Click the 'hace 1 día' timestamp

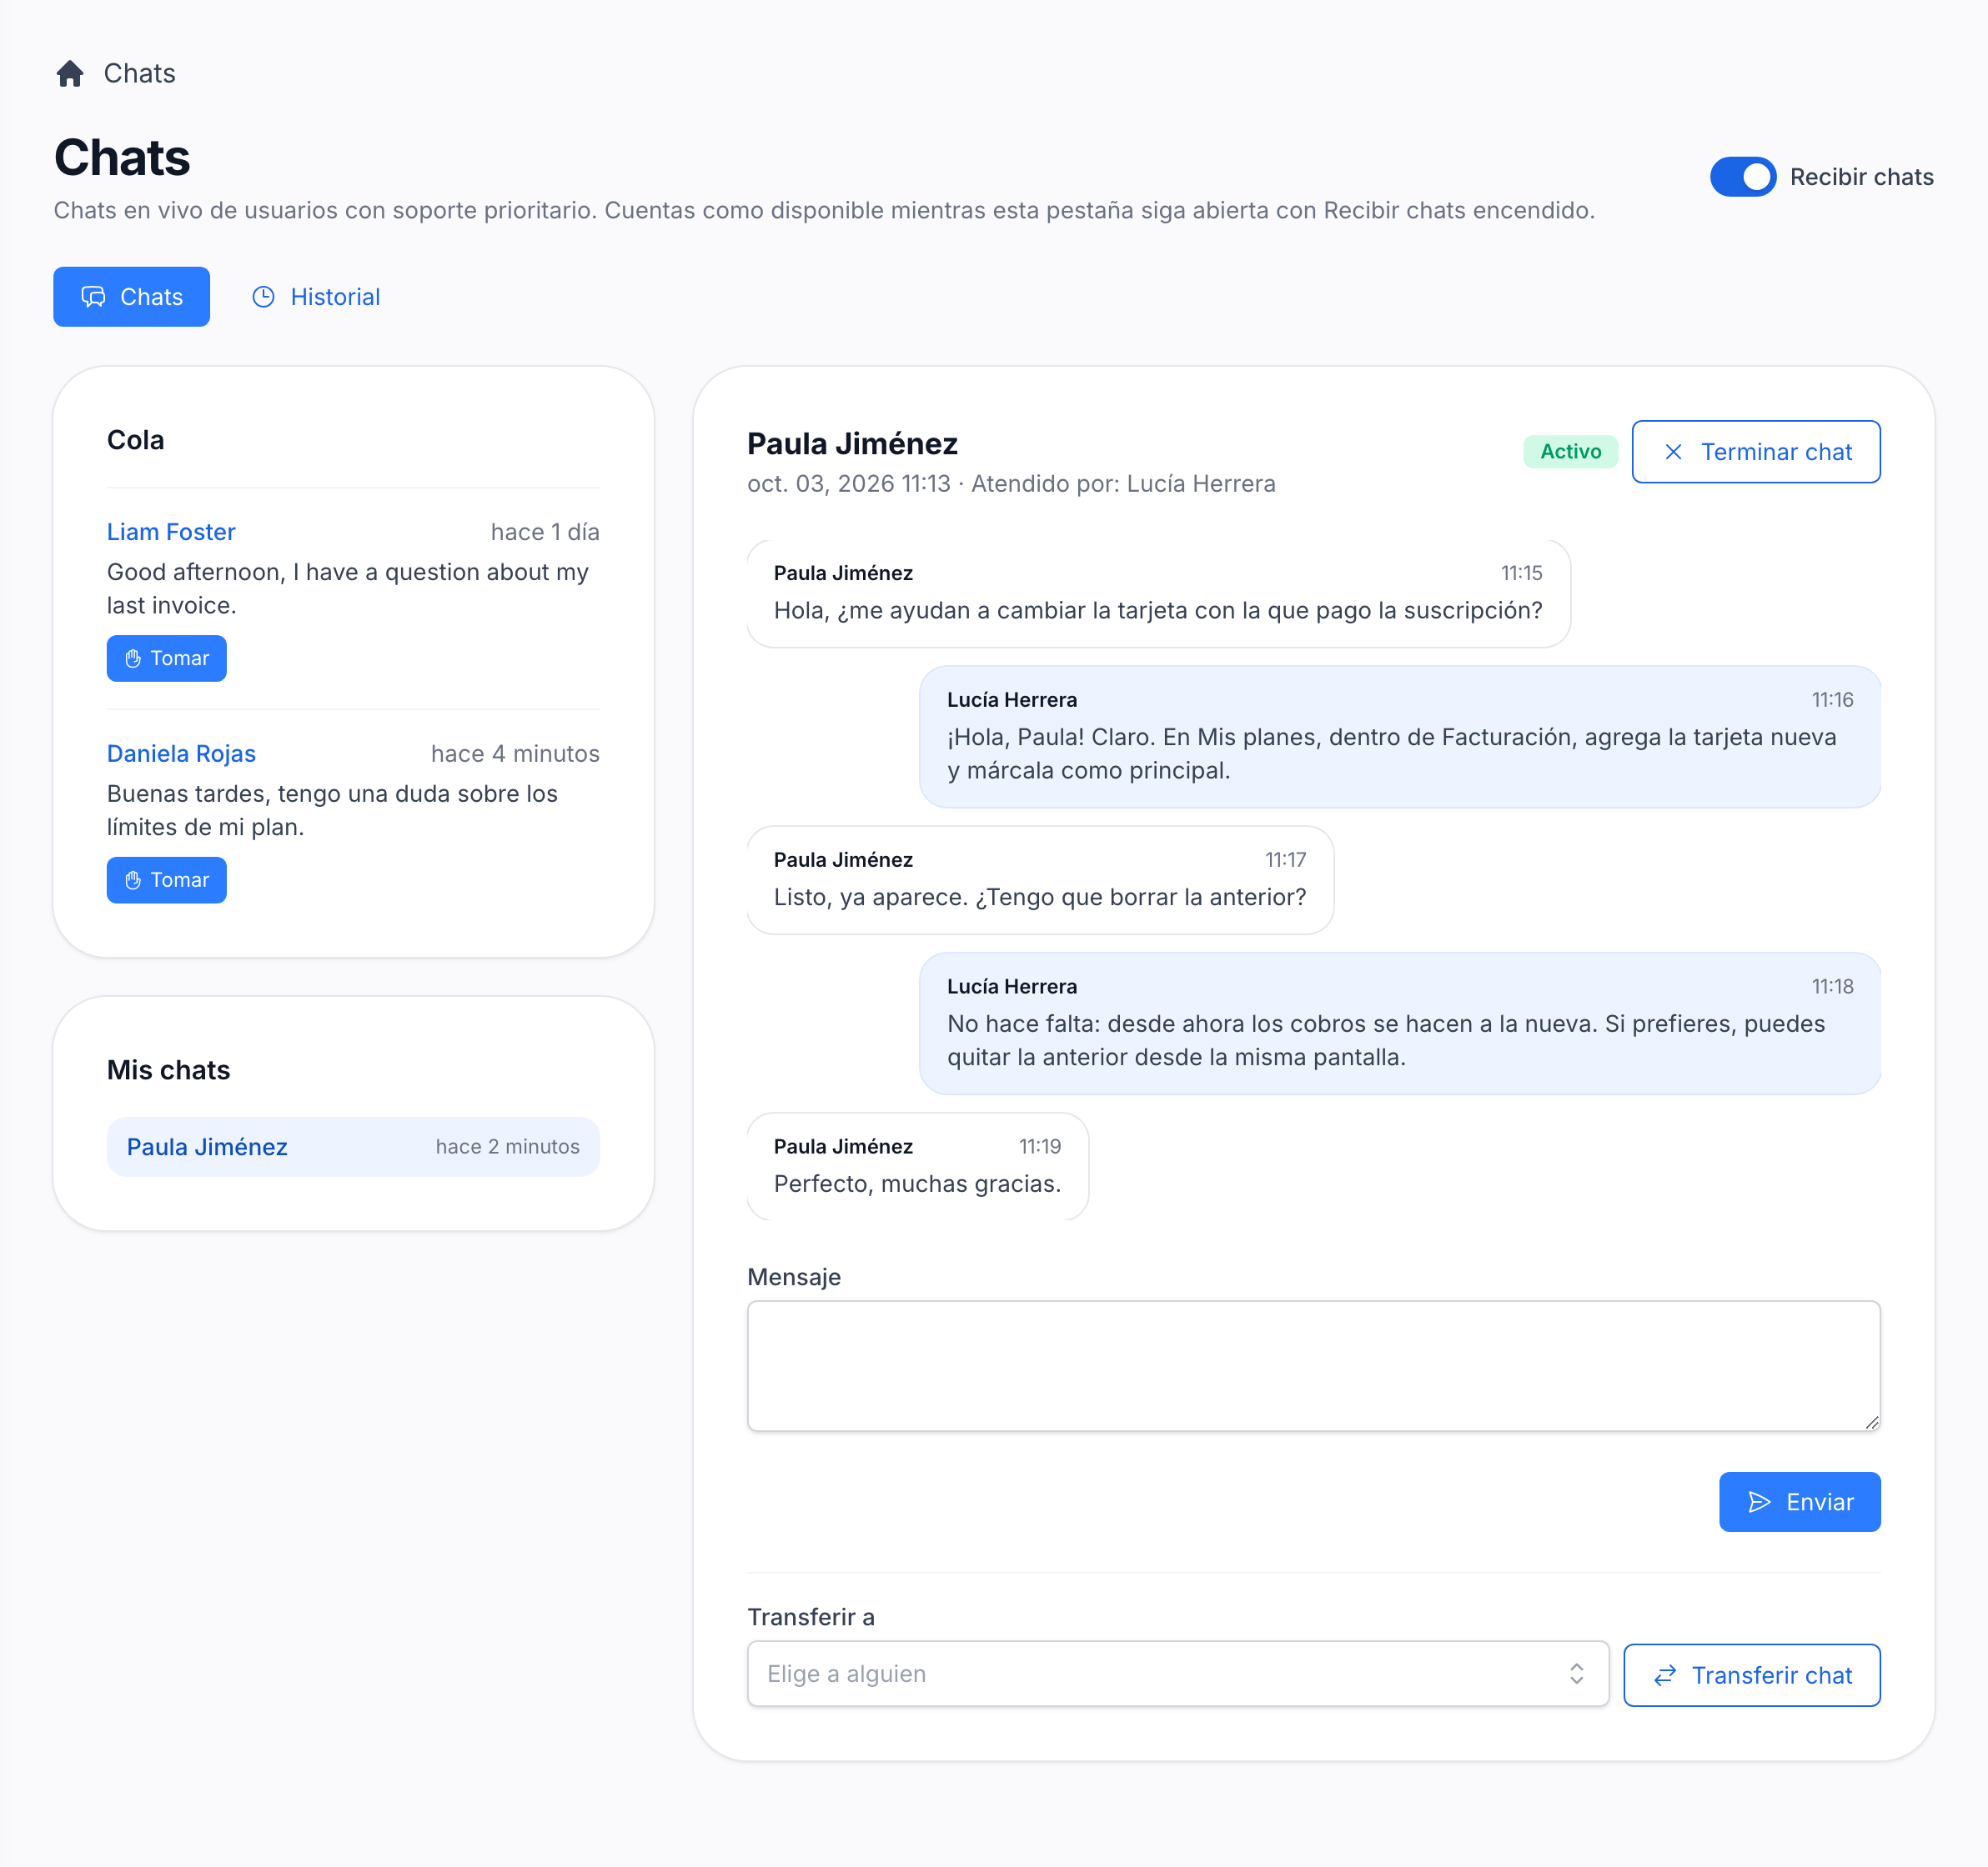click(x=545, y=532)
